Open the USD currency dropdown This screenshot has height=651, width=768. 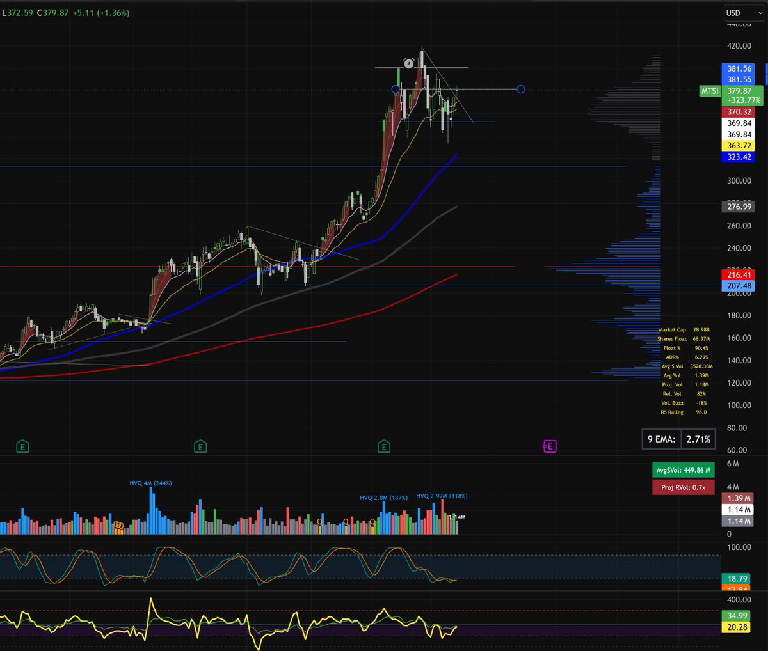click(744, 13)
